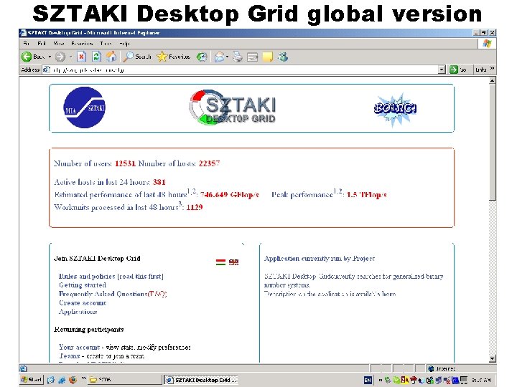Screen dimensions: 517x387
Task: Open the Mail envelope icon
Action: pyautogui.click(x=219, y=57)
